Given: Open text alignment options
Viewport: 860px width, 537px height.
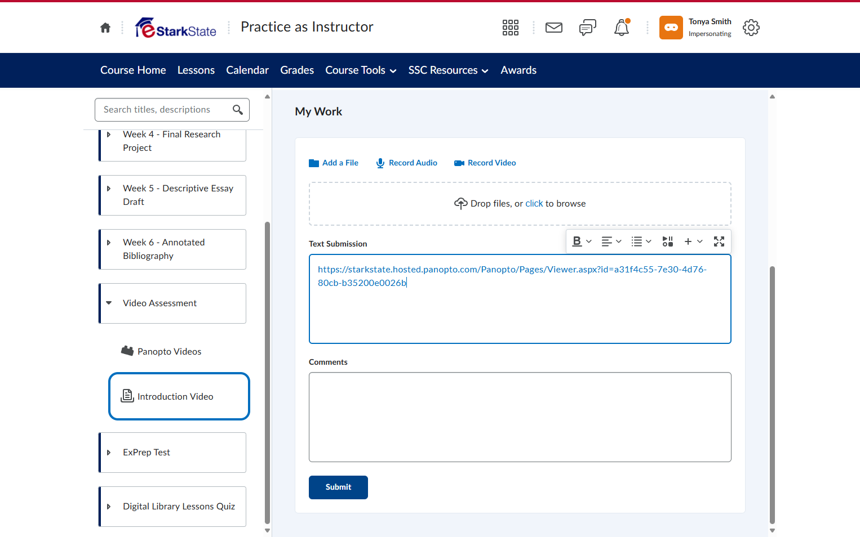Looking at the screenshot, I should coord(611,241).
